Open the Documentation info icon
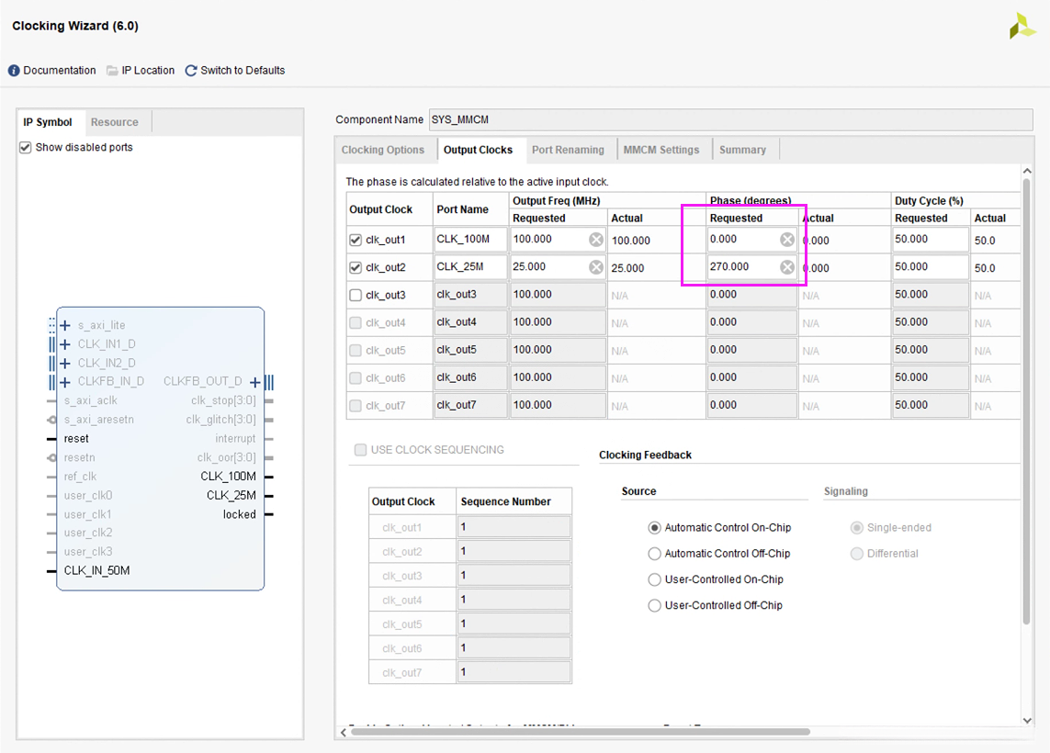 tap(14, 71)
